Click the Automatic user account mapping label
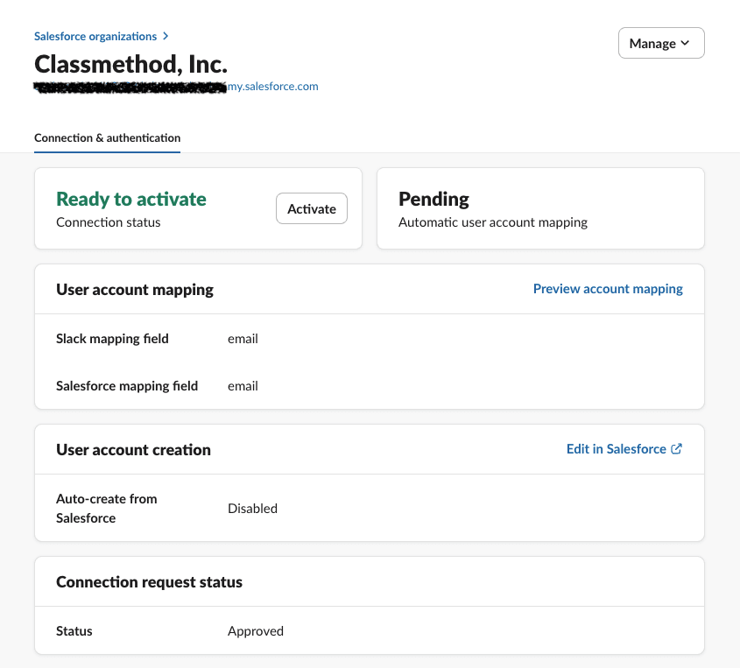 [x=493, y=222]
